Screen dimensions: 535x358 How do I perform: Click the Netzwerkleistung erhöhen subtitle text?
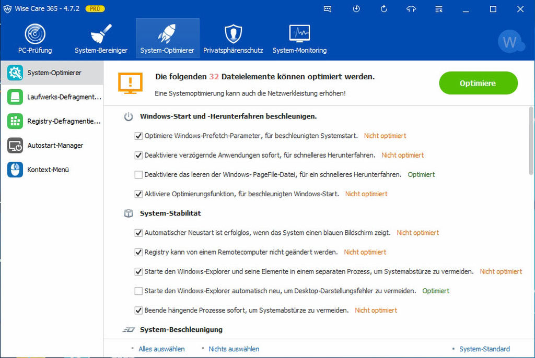tap(250, 93)
